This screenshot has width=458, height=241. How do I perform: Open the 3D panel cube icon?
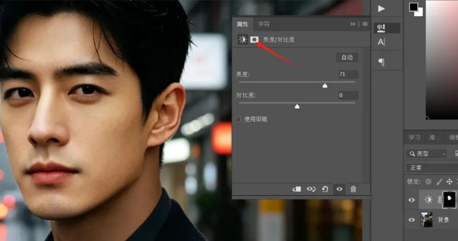381,28
